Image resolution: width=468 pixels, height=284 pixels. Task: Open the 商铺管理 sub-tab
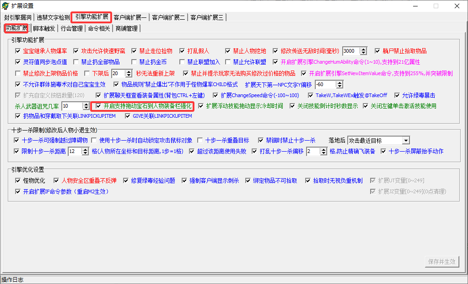point(127,28)
